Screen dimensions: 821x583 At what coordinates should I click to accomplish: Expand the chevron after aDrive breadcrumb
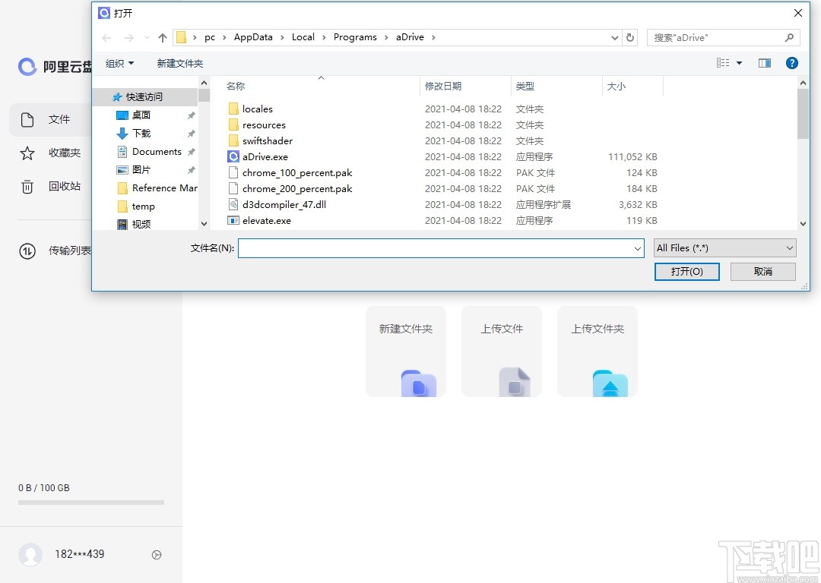point(433,37)
